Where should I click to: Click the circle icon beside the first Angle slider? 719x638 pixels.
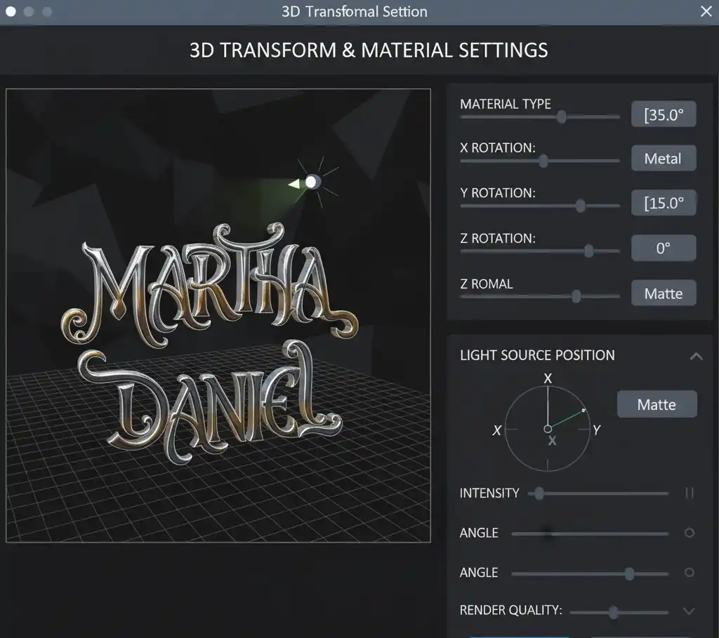click(x=689, y=533)
